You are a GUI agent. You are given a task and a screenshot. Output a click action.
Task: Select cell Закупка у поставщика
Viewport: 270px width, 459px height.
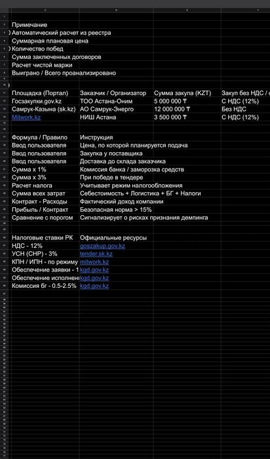tap(111, 153)
